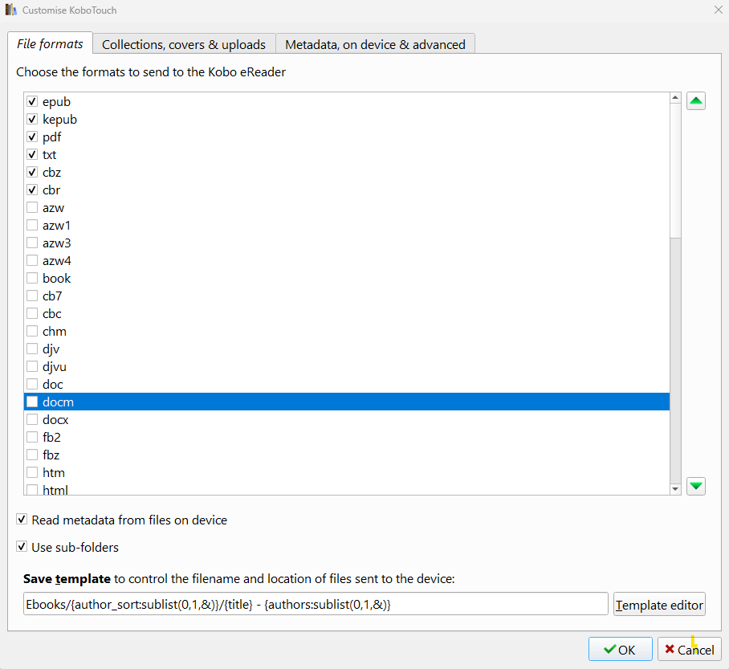Viewport: 729px width, 669px height.
Task: Enable the cb7 format checkbox
Action: [x=32, y=296]
